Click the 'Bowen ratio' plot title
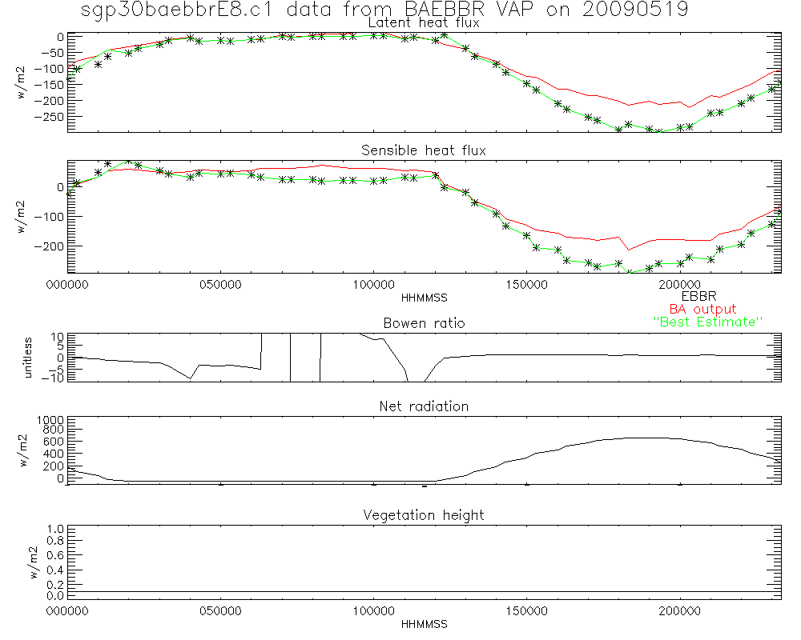The width and height of the screenshot is (801, 640). pyautogui.click(x=424, y=323)
